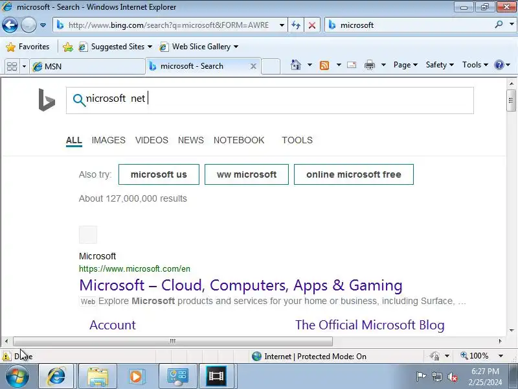518x389 pixels.
Task: Click the vertical scrollbar thumb
Action: coord(511,100)
